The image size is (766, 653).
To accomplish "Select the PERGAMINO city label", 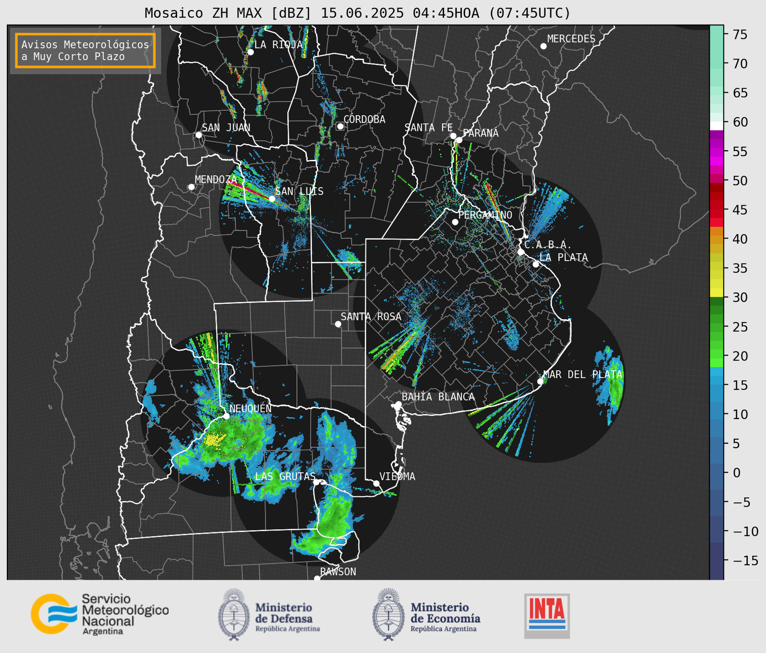I will tap(485, 215).
